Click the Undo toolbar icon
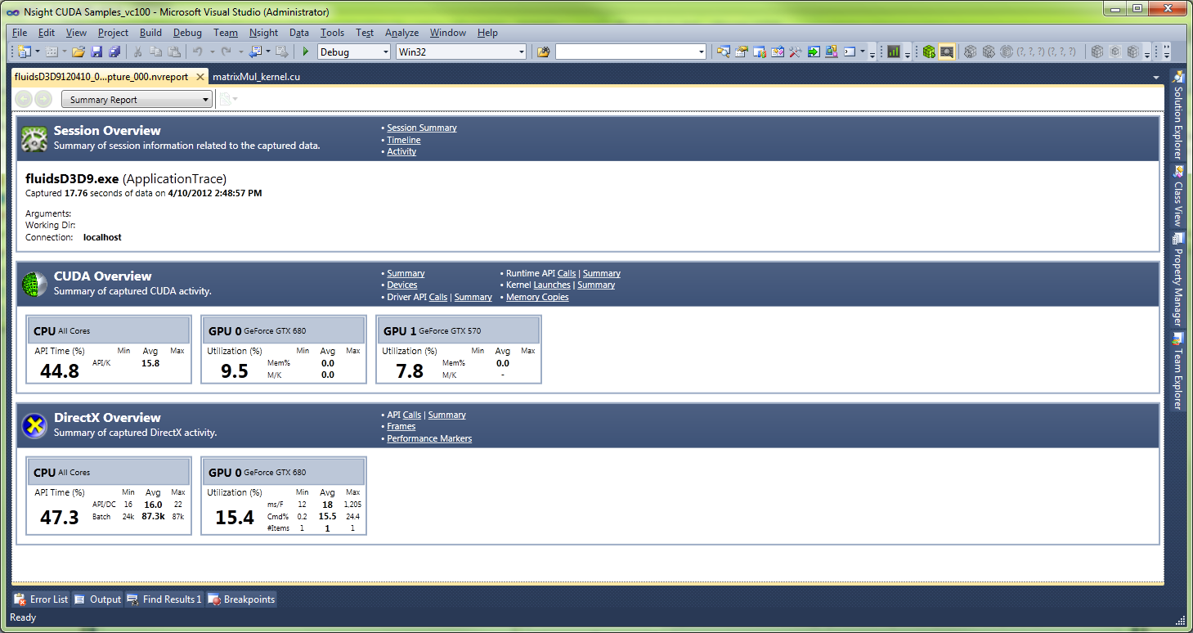The image size is (1193, 633). coord(198,51)
